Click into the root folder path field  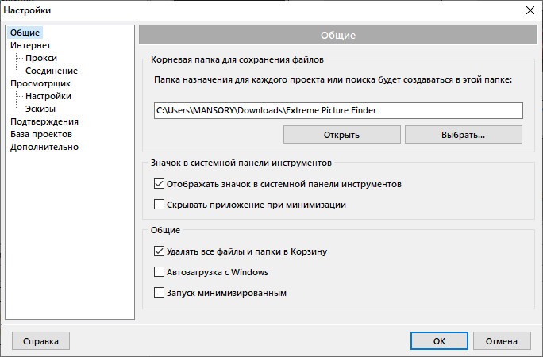(337, 110)
